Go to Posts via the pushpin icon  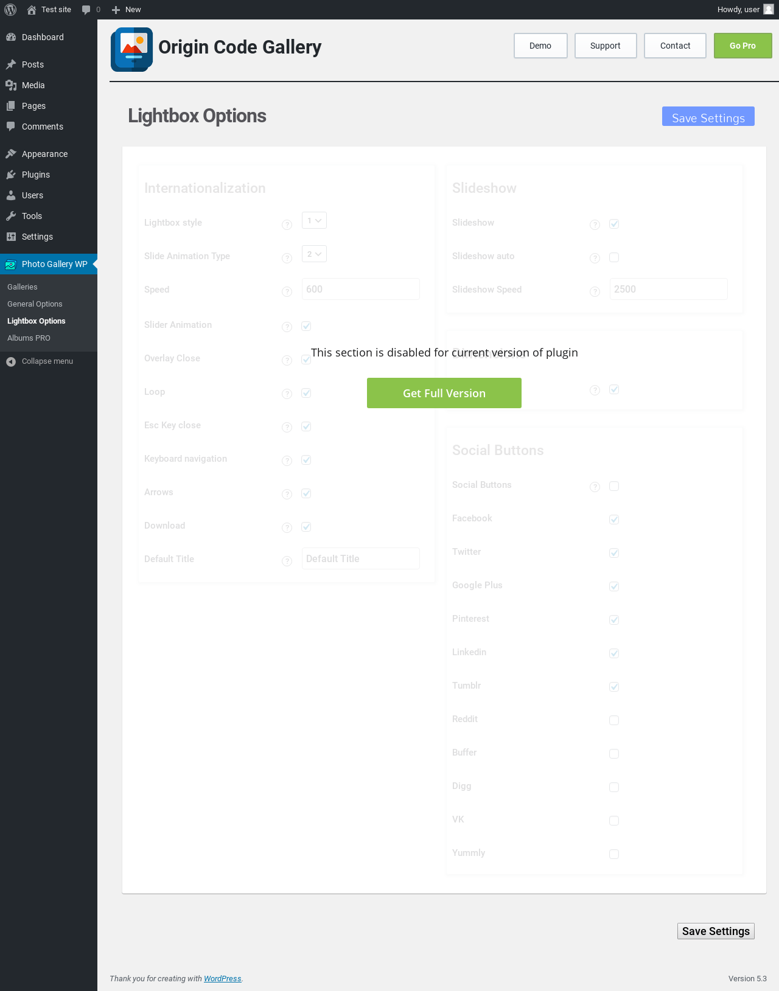(11, 64)
